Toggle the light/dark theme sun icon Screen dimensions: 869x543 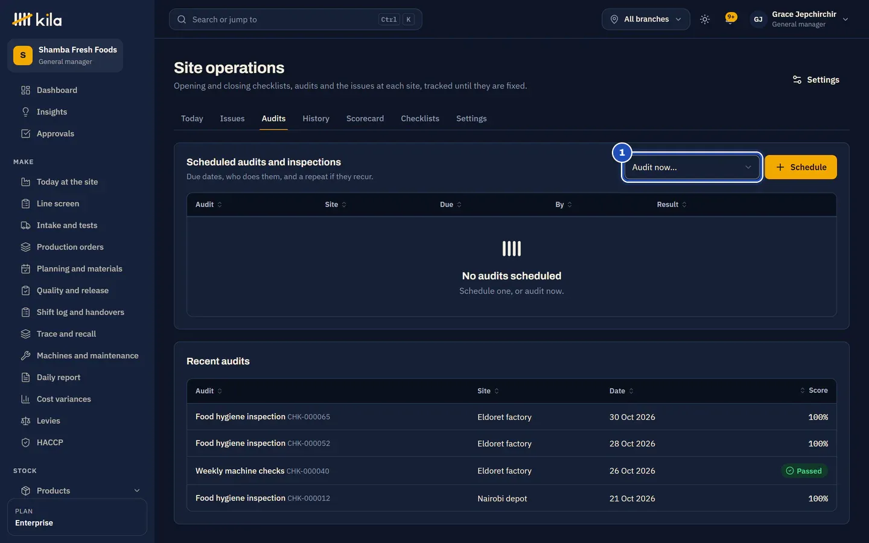[704, 19]
